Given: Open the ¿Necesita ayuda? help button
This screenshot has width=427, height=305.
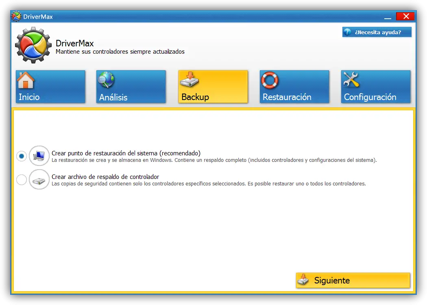Looking at the screenshot, I should point(377,32).
